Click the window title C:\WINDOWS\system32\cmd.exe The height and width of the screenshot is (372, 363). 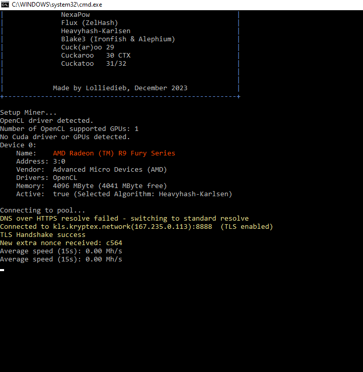tap(57, 5)
